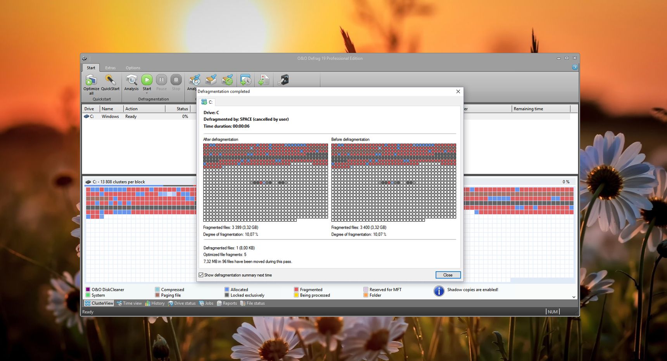Click the Before defragmentation cluster map
This screenshot has height=361, width=667.
(x=394, y=182)
